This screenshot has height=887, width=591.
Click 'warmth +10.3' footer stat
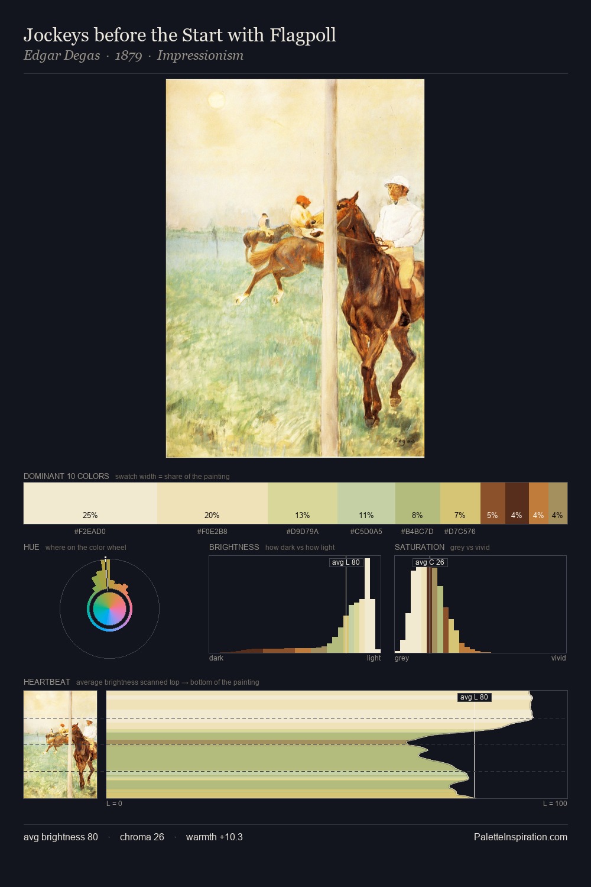click(215, 837)
